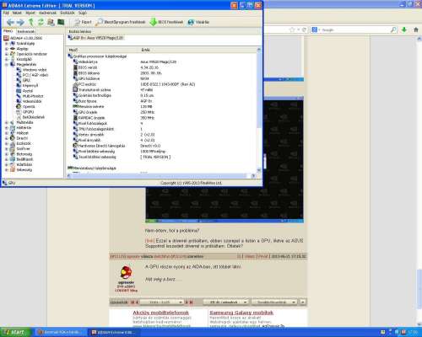The height and width of the screenshot is (337, 422).
Task: Select AIDA64 v3.00.2500 root tree item
Action: [x=23, y=38]
